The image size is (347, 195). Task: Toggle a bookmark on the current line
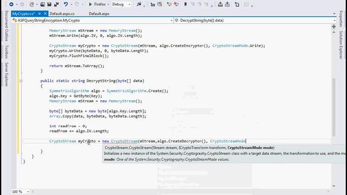point(185,4)
